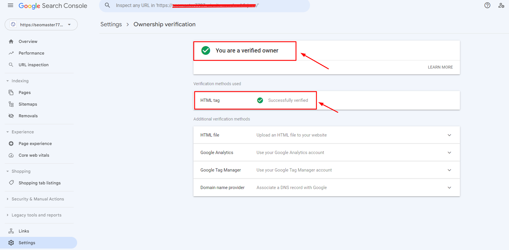Go to Links in the sidebar
The image size is (509, 250).
[x=24, y=231]
